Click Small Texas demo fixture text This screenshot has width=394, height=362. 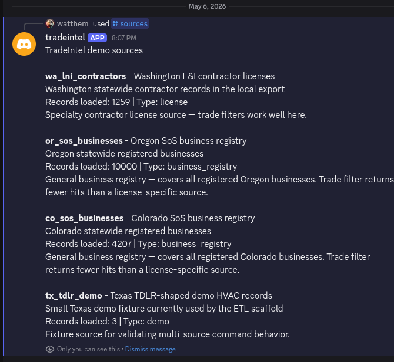164,309
